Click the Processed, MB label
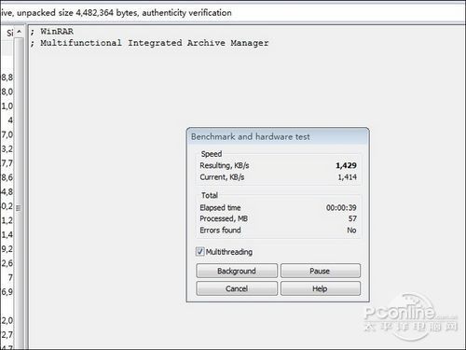The image size is (466, 350). [224, 218]
